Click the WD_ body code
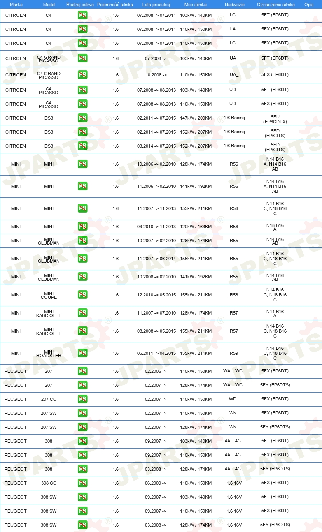322x532 pixels. tap(234, 399)
